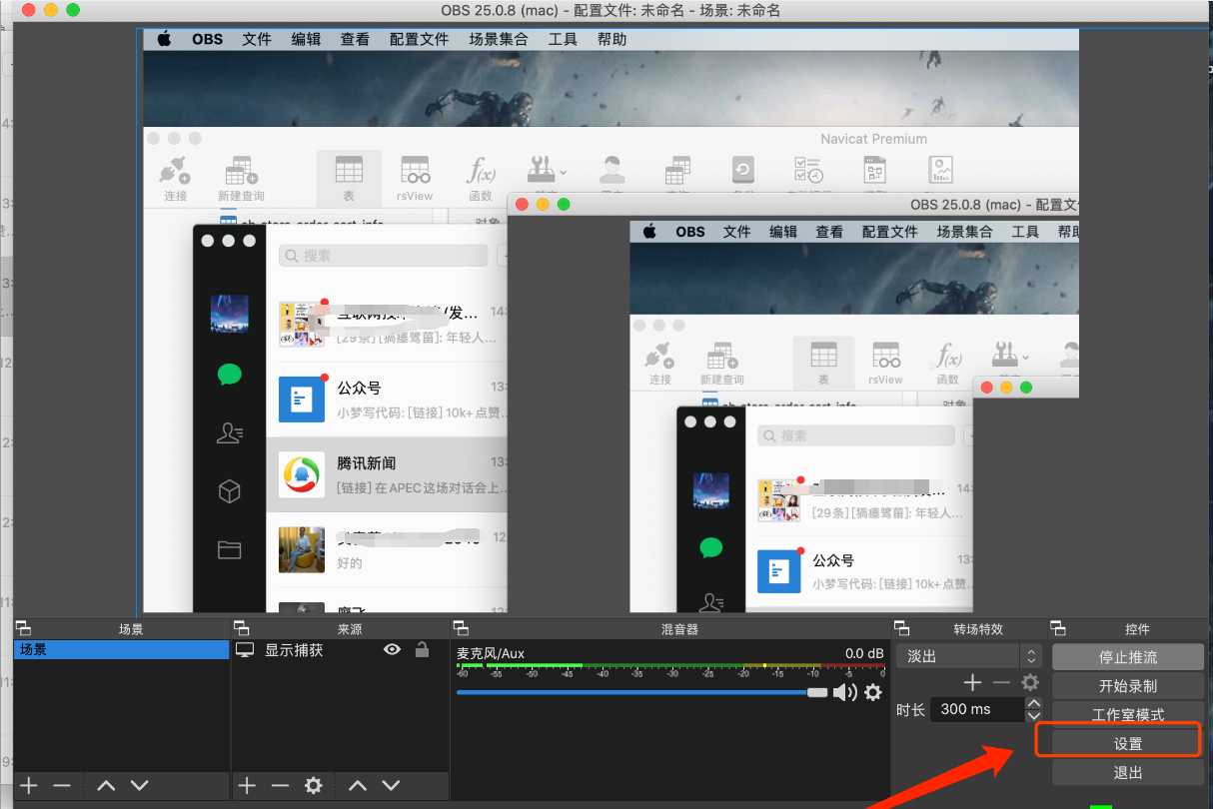Image resolution: width=1213 pixels, height=809 pixels.
Task: Move the scene down in the 场景 list
Action: [x=139, y=785]
